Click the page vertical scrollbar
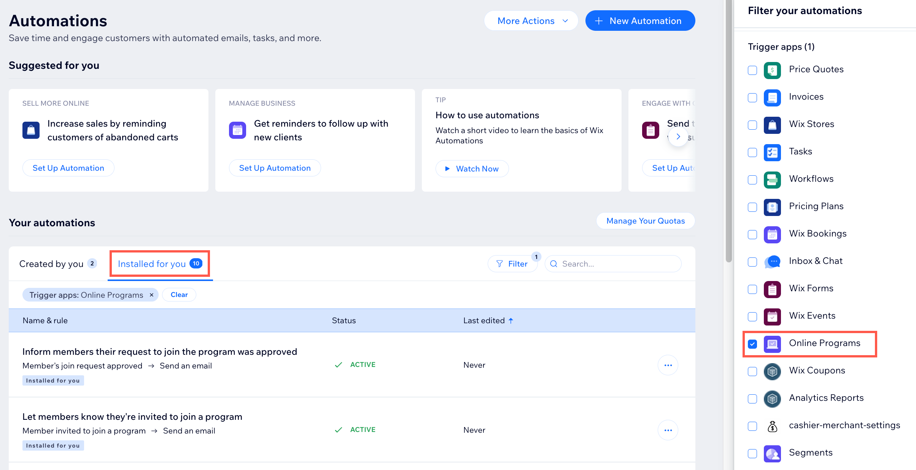Image resolution: width=916 pixels, height=470 pixels. click(728, 131)
